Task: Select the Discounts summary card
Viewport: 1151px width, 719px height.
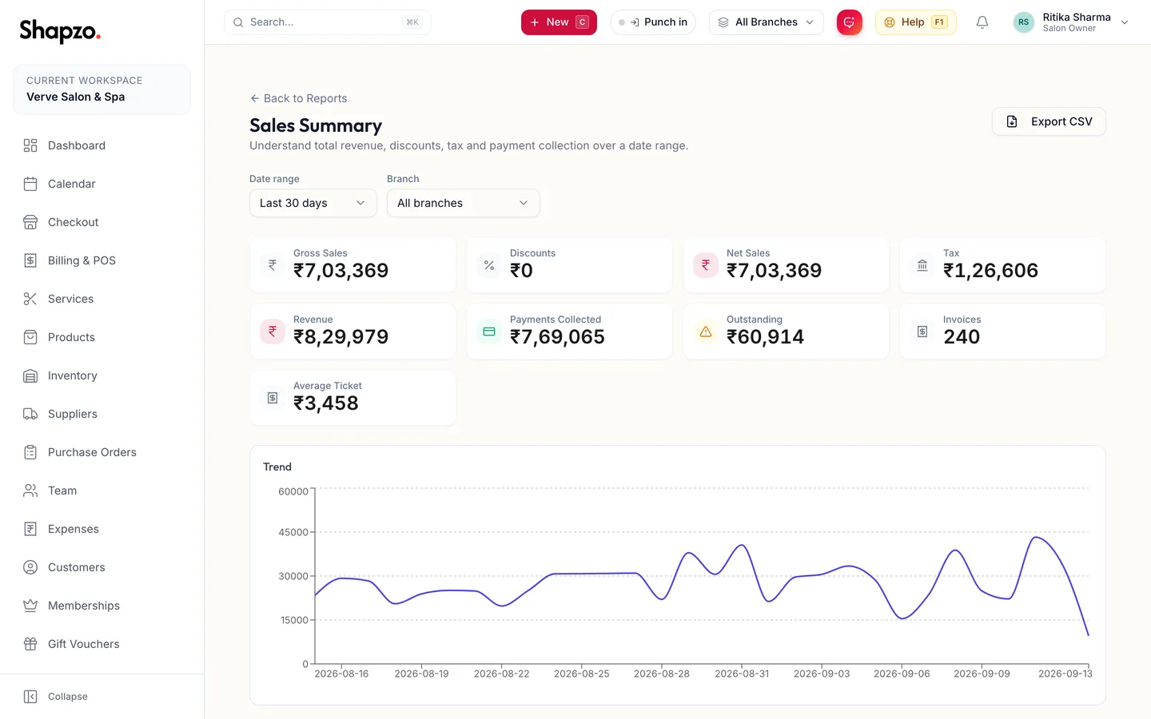Action: [x=569, y=265]
